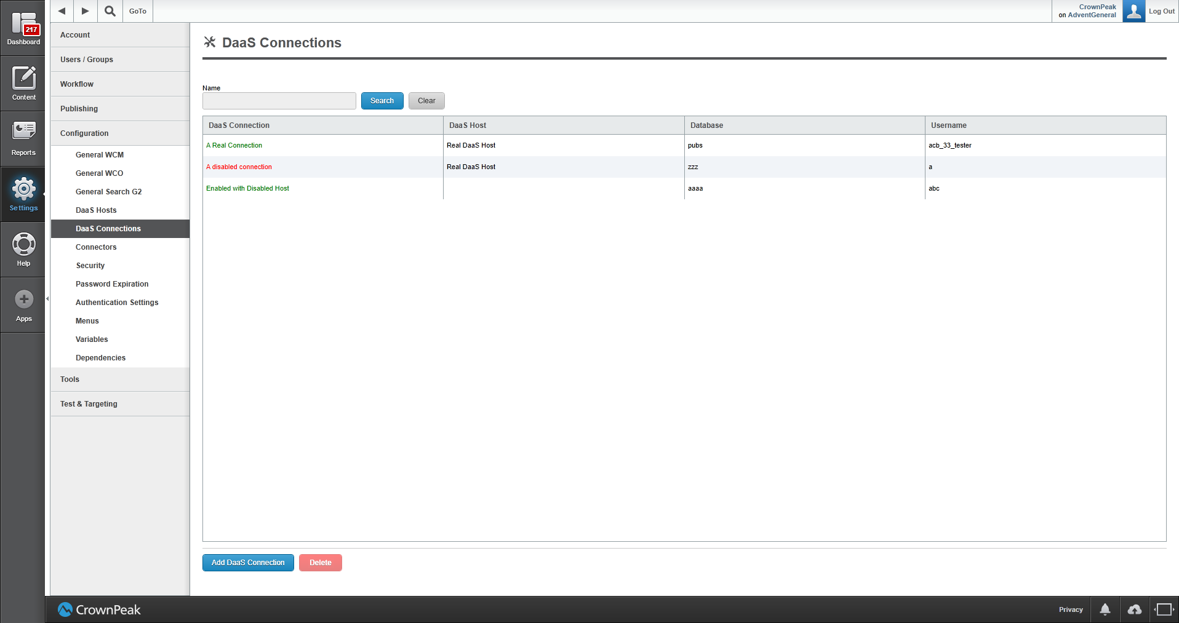Collapse the side panel using the small arrow
This screenshot has width=1179, height=623.
(47, 299)
